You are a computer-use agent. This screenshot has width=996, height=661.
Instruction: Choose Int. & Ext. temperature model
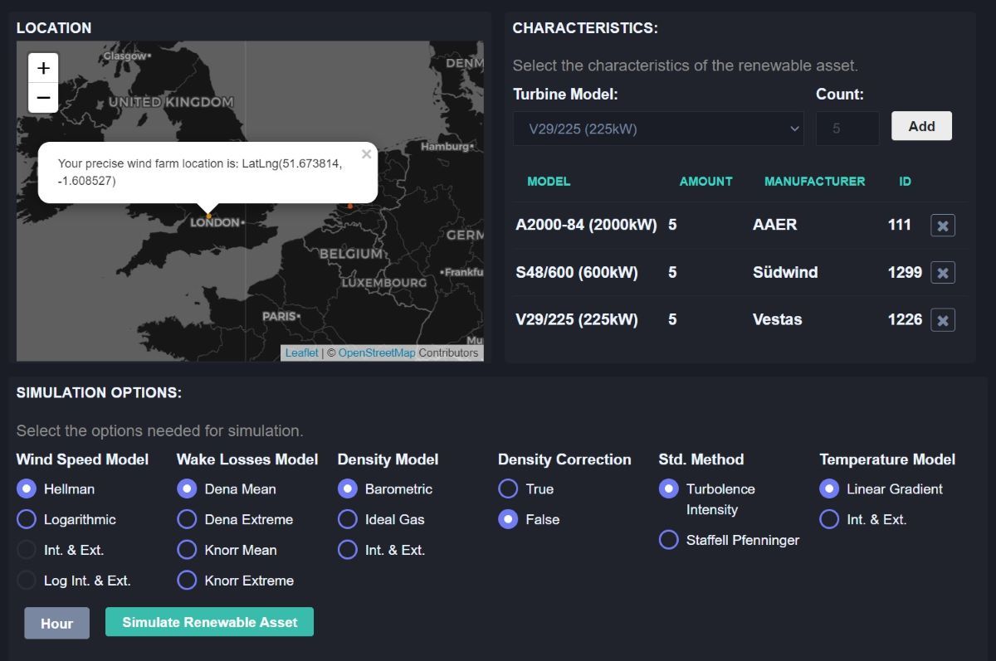(829, 519)
